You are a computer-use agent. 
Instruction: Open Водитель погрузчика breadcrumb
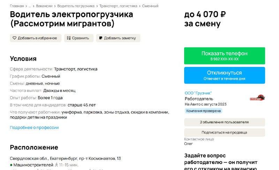76,6
